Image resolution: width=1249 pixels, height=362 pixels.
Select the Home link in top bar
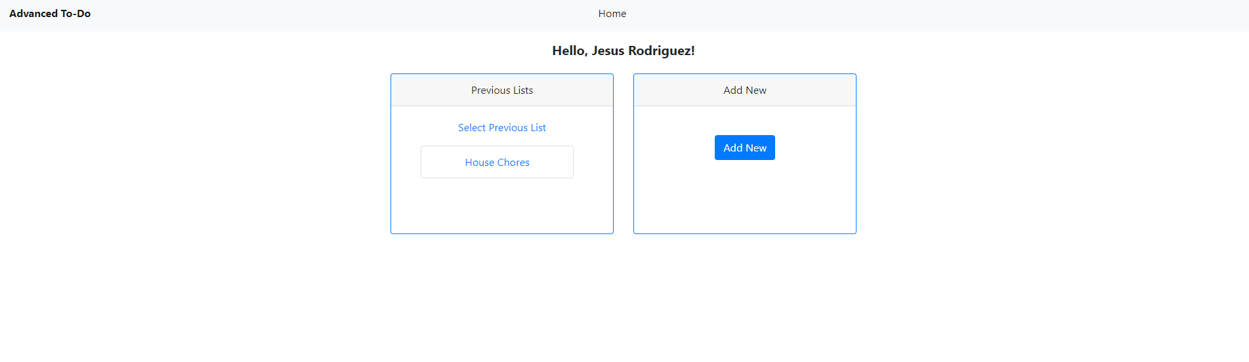pyautogui.click(x=612, y=14)
